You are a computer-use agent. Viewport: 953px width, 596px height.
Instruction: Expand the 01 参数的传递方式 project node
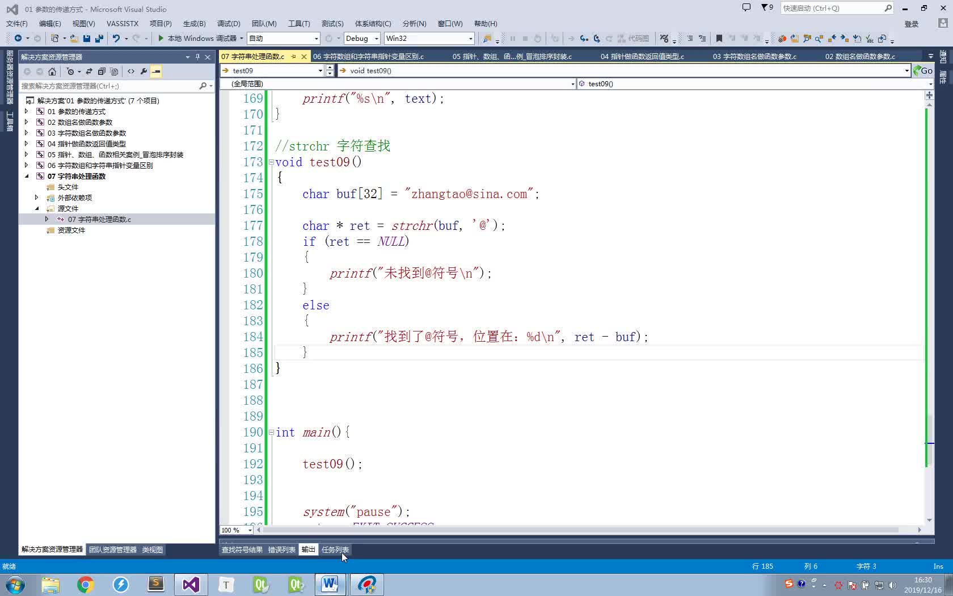point(26,111)
